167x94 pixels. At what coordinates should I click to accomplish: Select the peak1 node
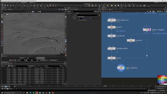(x=111, y=58)
